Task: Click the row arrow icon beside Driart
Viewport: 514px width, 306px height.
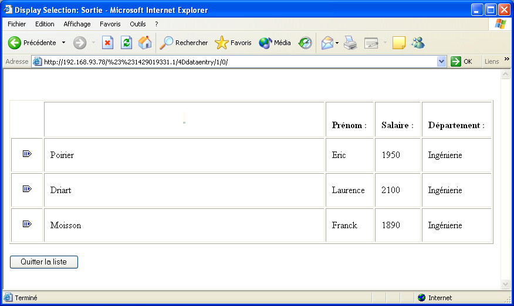Action: 27,189
